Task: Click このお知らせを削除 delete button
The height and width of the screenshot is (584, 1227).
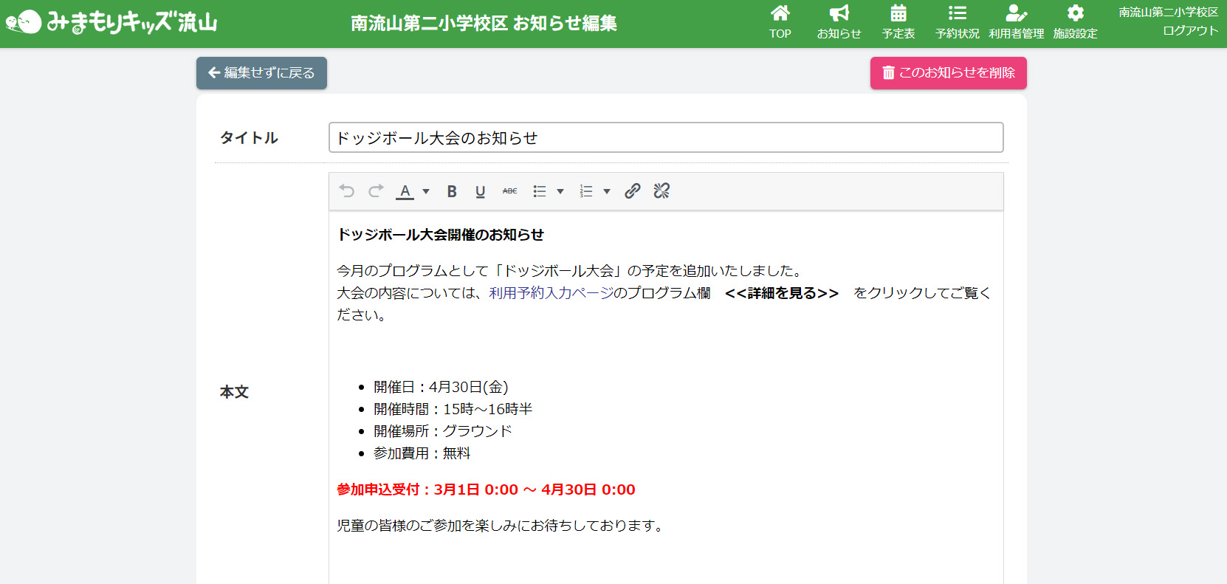Action: [948, 73]
